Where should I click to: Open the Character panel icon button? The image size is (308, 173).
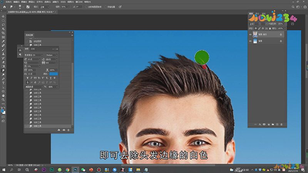tap(20, 50)
